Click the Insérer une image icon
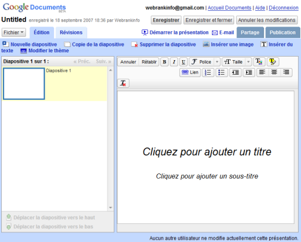The image size is (301, 242). coord(206,44)
